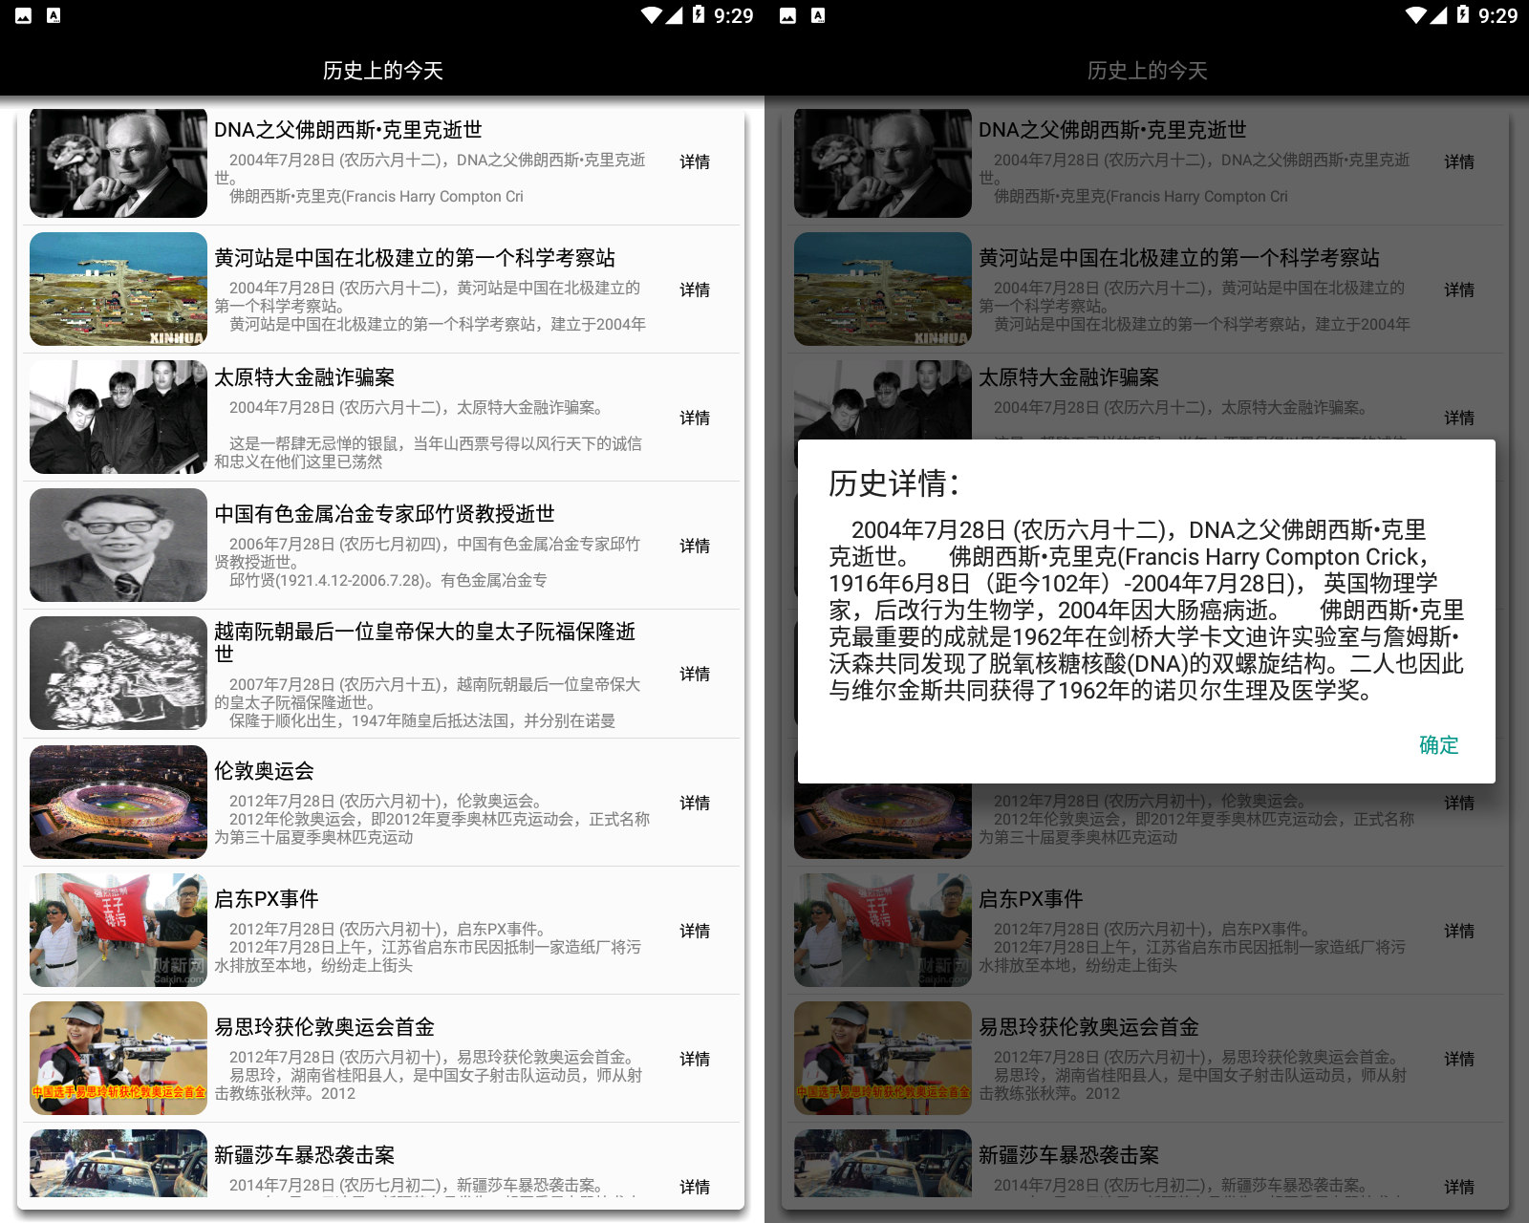Open 详情 for 黄河站科学考察站 entry
This screenshot has height=1223, width=1529.
(x=694, y=290)
